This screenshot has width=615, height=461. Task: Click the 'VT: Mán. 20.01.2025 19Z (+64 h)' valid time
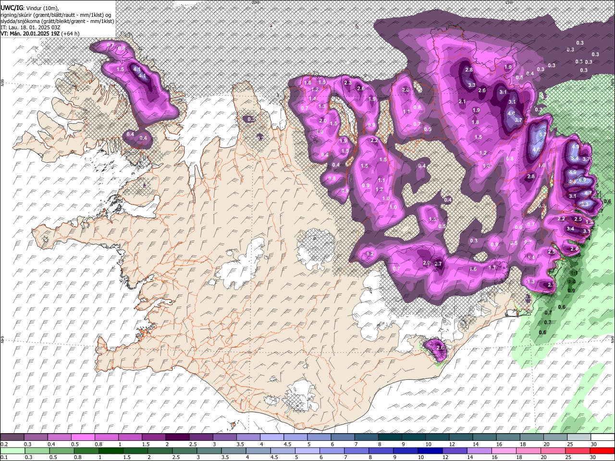point(40,34)
